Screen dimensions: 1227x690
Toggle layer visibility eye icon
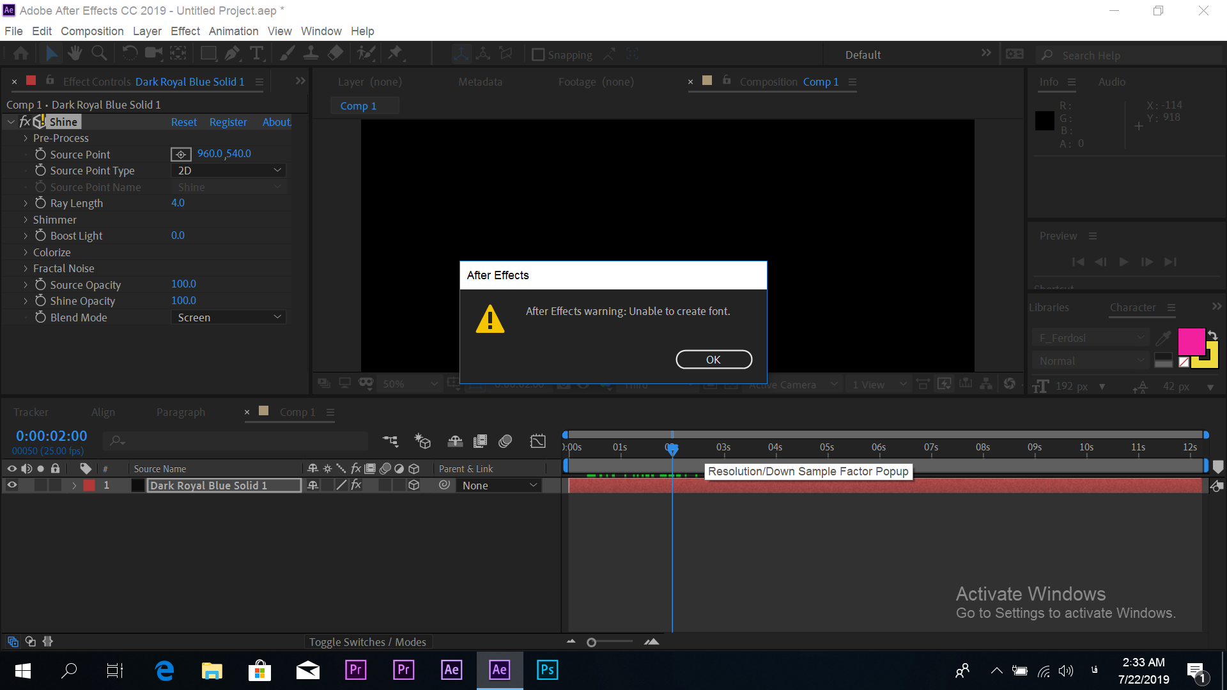pyautogui.click(x=12, y=486)
